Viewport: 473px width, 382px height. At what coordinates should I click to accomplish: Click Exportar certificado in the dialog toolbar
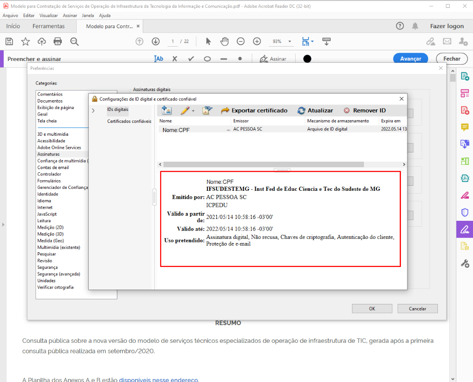point(254,110)
